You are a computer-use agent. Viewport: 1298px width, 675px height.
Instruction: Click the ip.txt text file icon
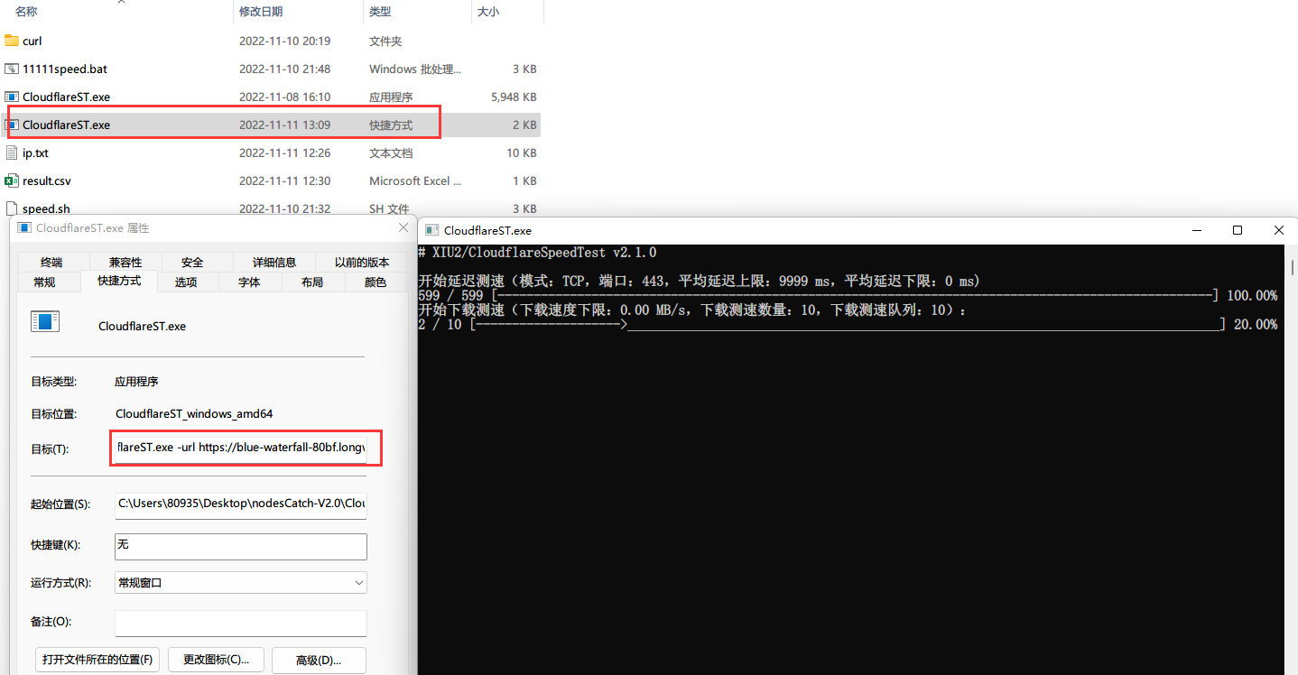coord(12,153)
